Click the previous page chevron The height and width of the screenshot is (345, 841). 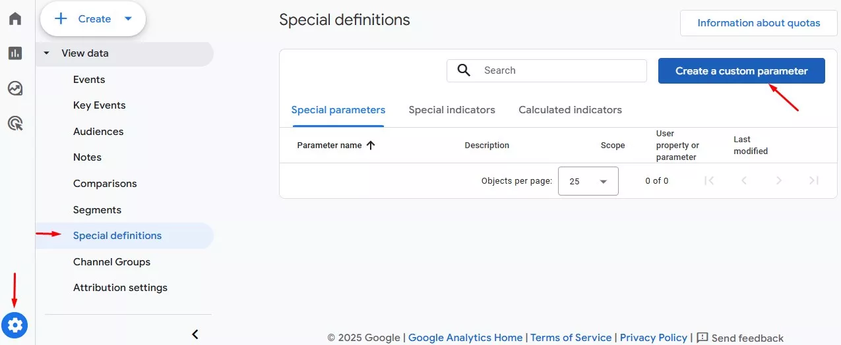[744, 180]
